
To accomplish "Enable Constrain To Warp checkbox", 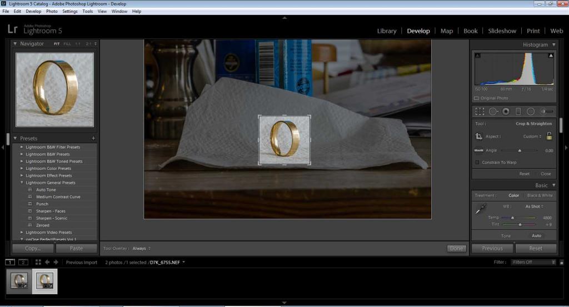I will coord(477,162).
